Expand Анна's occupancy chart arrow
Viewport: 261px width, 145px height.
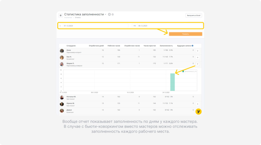pyautogui.click(x=198, y=51)
